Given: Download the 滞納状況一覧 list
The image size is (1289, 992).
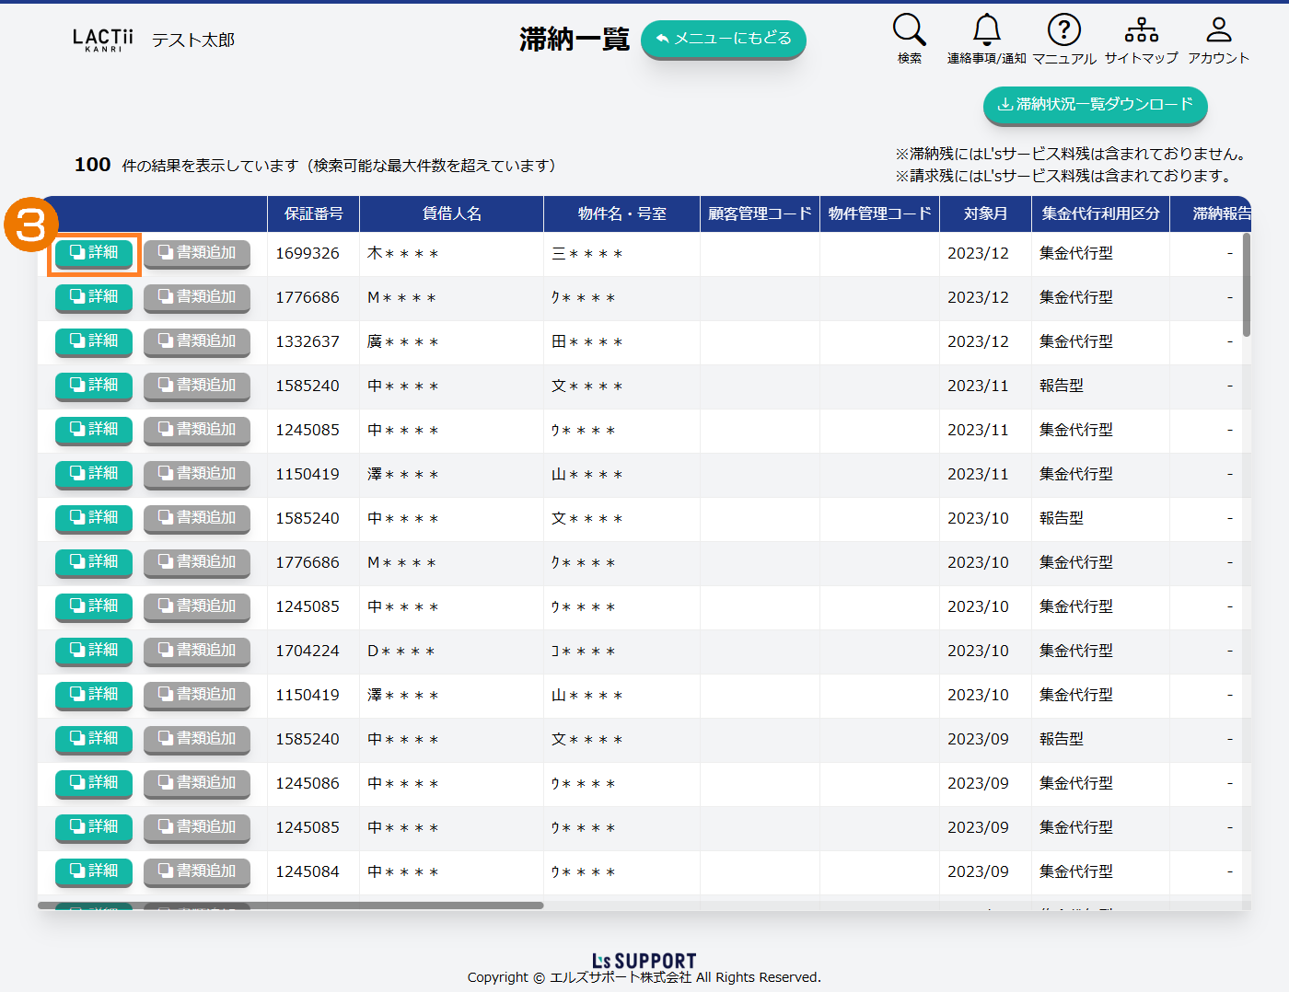Looking at the screenshot, I should 1095,105.
